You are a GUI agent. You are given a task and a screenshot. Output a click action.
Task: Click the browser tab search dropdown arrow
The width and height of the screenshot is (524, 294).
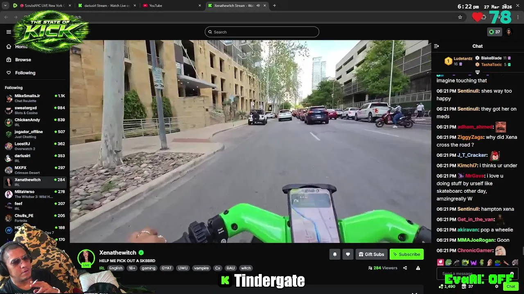point(5,6)
